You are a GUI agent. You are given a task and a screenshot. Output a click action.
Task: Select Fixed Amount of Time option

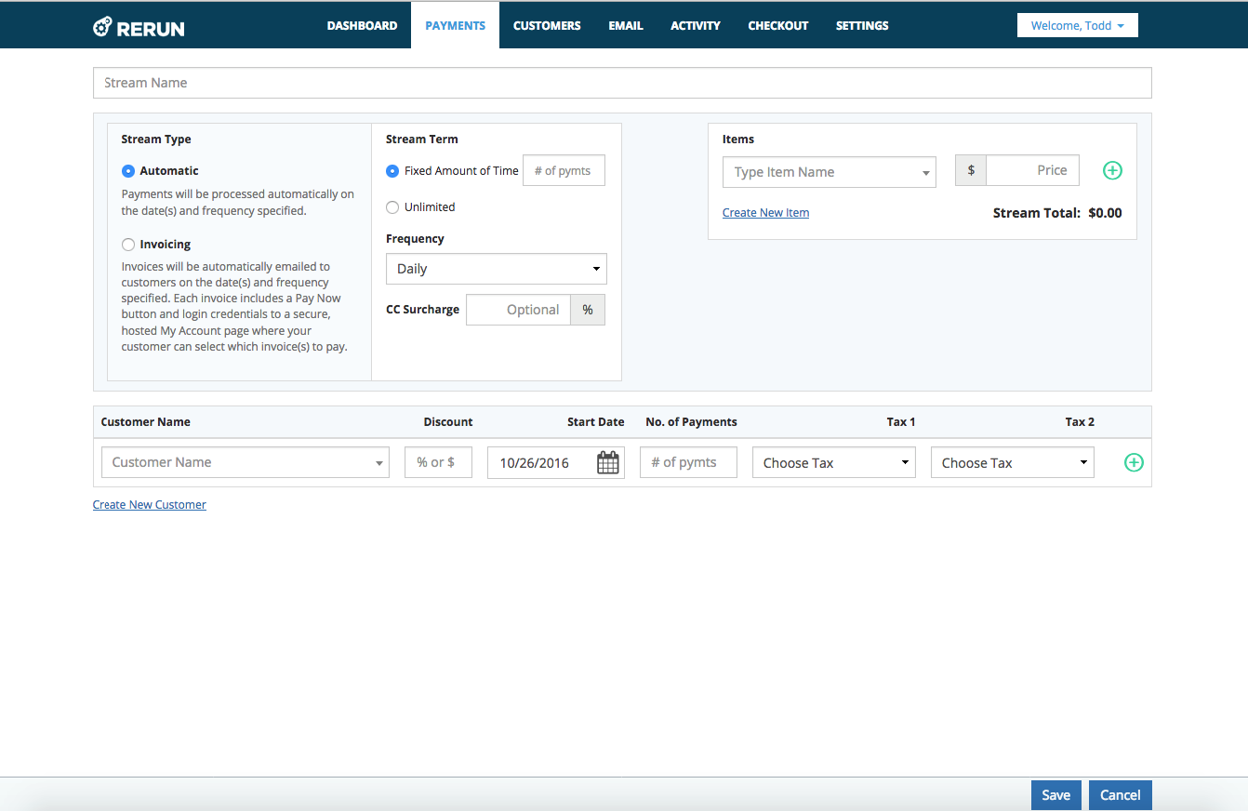(392, 171)
